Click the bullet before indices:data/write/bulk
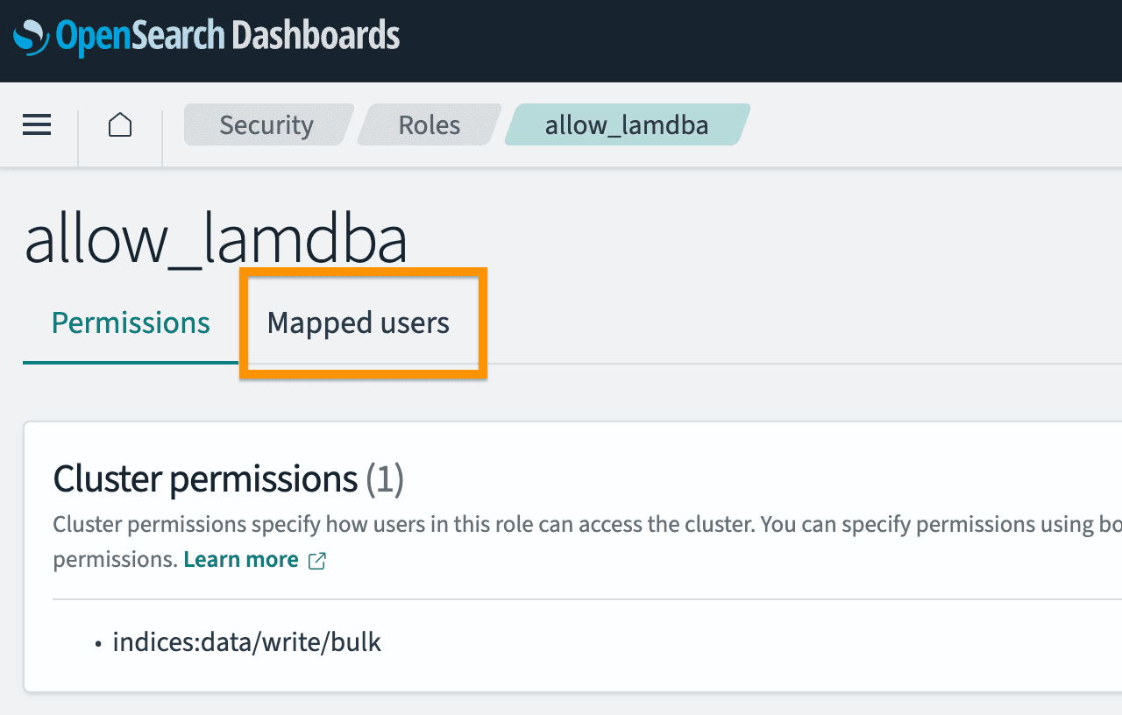The image size is (1122, 715). click(99, 644)
